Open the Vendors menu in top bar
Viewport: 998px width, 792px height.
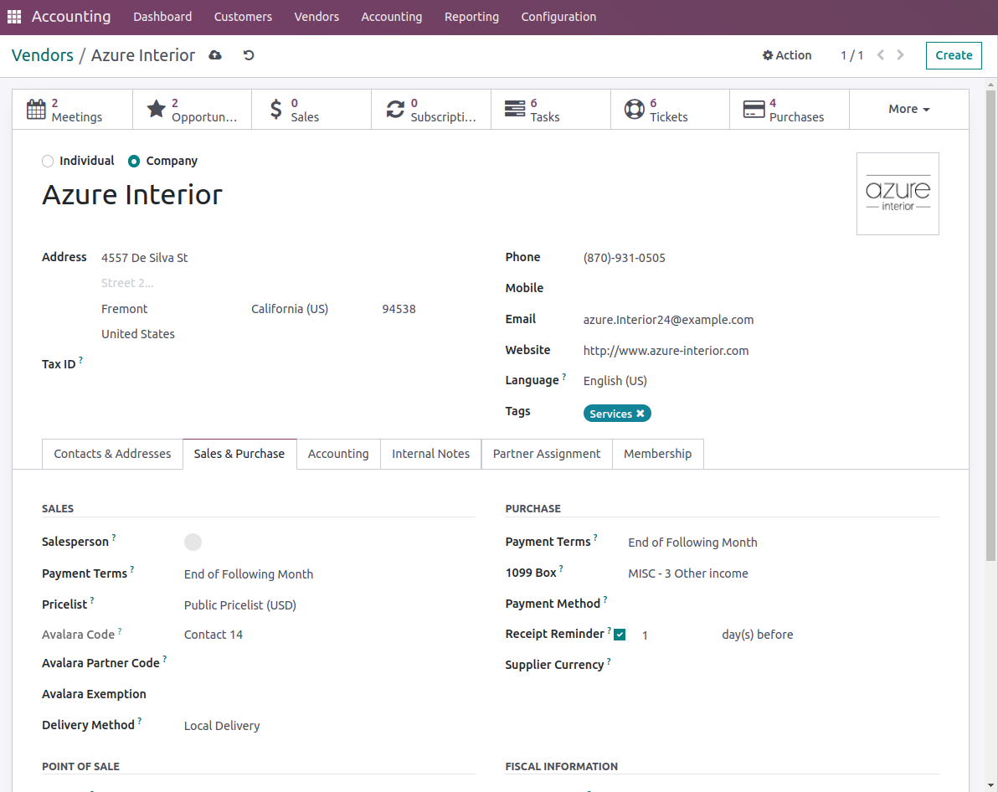[x=316, y=17]
